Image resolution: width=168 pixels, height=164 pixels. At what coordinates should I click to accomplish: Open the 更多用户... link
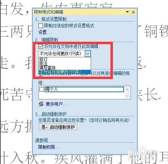[57, 104]
